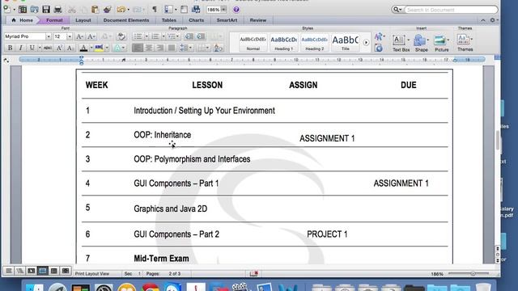
Task: Open the font color dropdown arrow
Action: coord(91,48)
